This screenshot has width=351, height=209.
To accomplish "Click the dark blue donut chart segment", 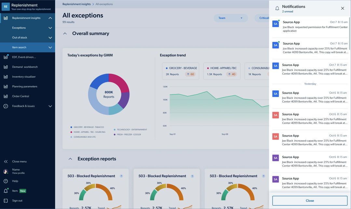I will pyautogui.click(x=99, y=81).
